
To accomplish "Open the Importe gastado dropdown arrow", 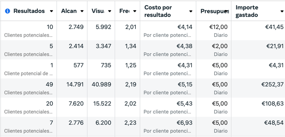I will (x=282, y=11).
